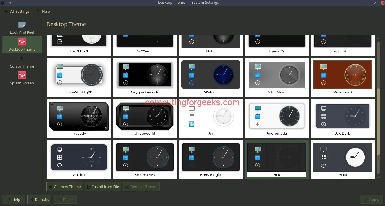The height and width of the screenshot is (206, 385).
Task: Click the Reset button
Action: [65, 200]
